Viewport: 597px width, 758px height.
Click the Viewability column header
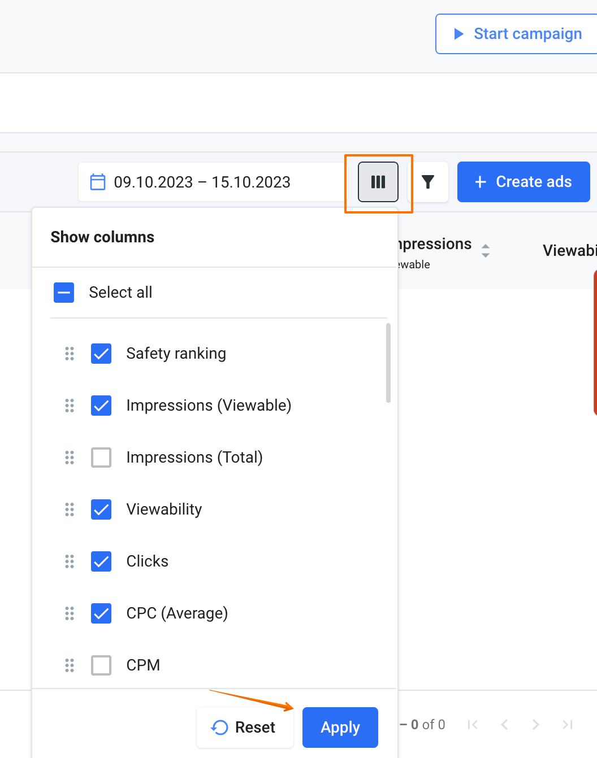[569, 250]
